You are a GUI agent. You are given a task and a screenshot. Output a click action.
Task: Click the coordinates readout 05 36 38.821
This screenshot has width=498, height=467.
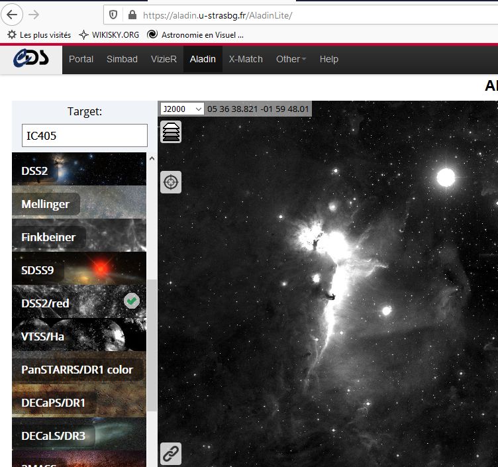258,109
